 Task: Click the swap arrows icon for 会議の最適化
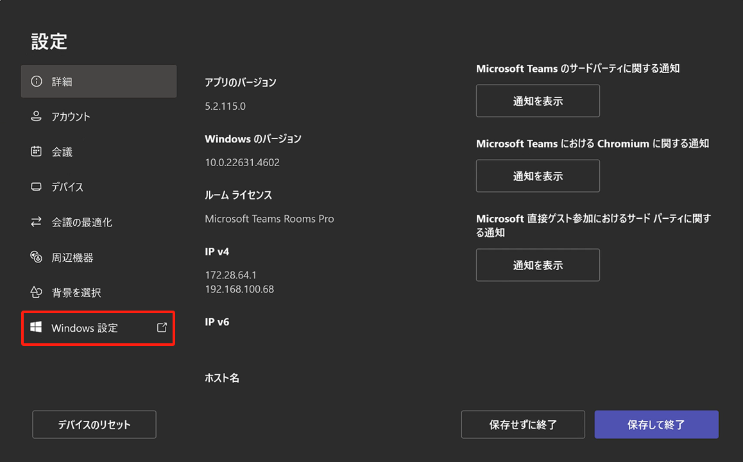click(x=36, y=222)
